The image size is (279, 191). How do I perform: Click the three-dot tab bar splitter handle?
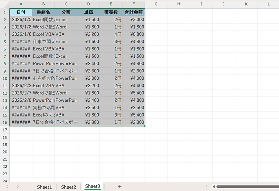point(206,187)
